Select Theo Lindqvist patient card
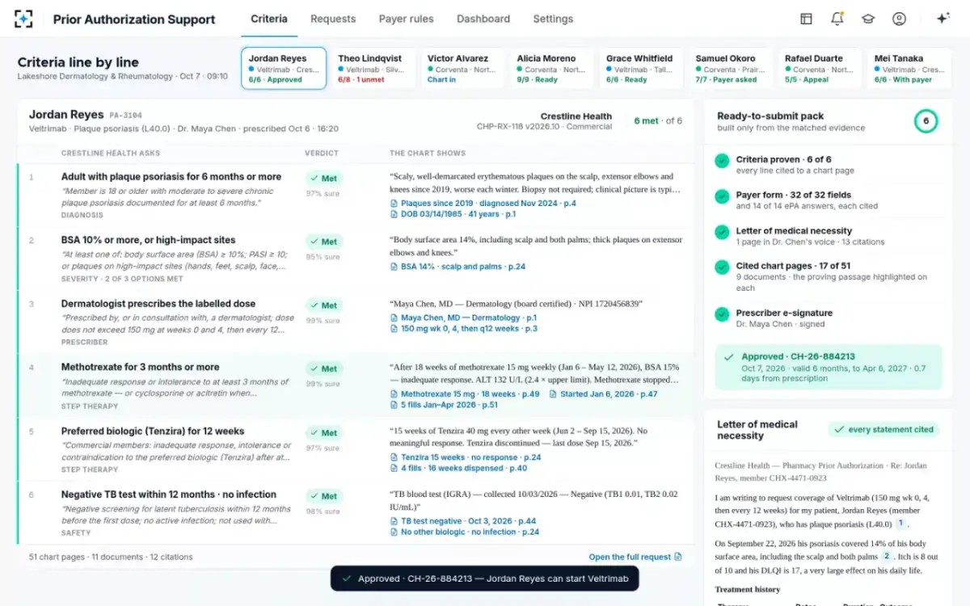 [373, 69]
